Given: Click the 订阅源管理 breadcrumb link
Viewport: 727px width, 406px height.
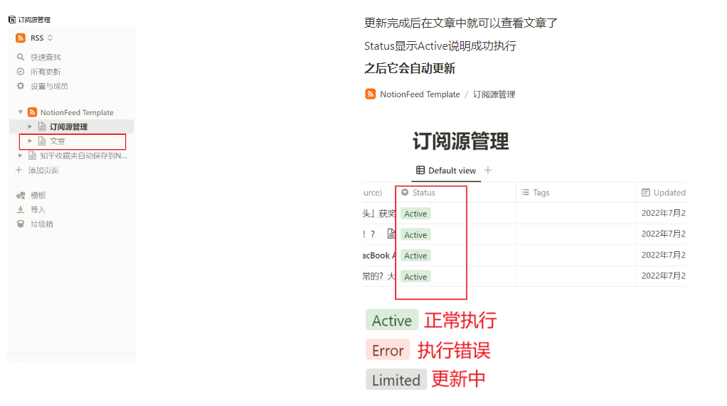Looking at the screenshot, I should [x=494, y=94].
